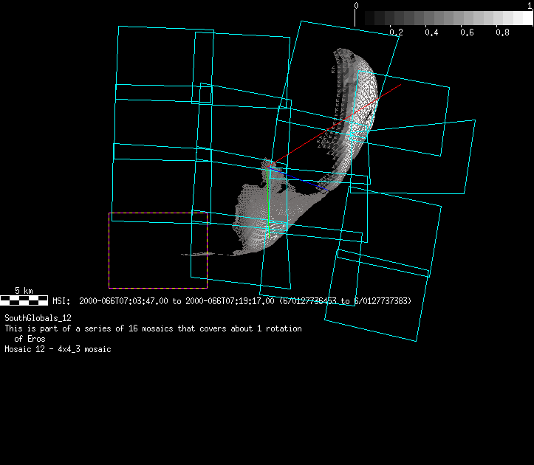The height and width of the screenshot is (465, 534).
Task: Click the grayscale color bar
Action: (x=444, y=18)
